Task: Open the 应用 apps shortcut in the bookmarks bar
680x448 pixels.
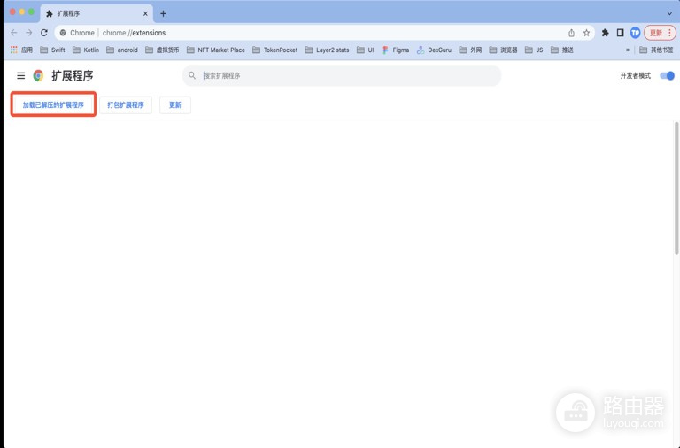Action: (21, 50)
